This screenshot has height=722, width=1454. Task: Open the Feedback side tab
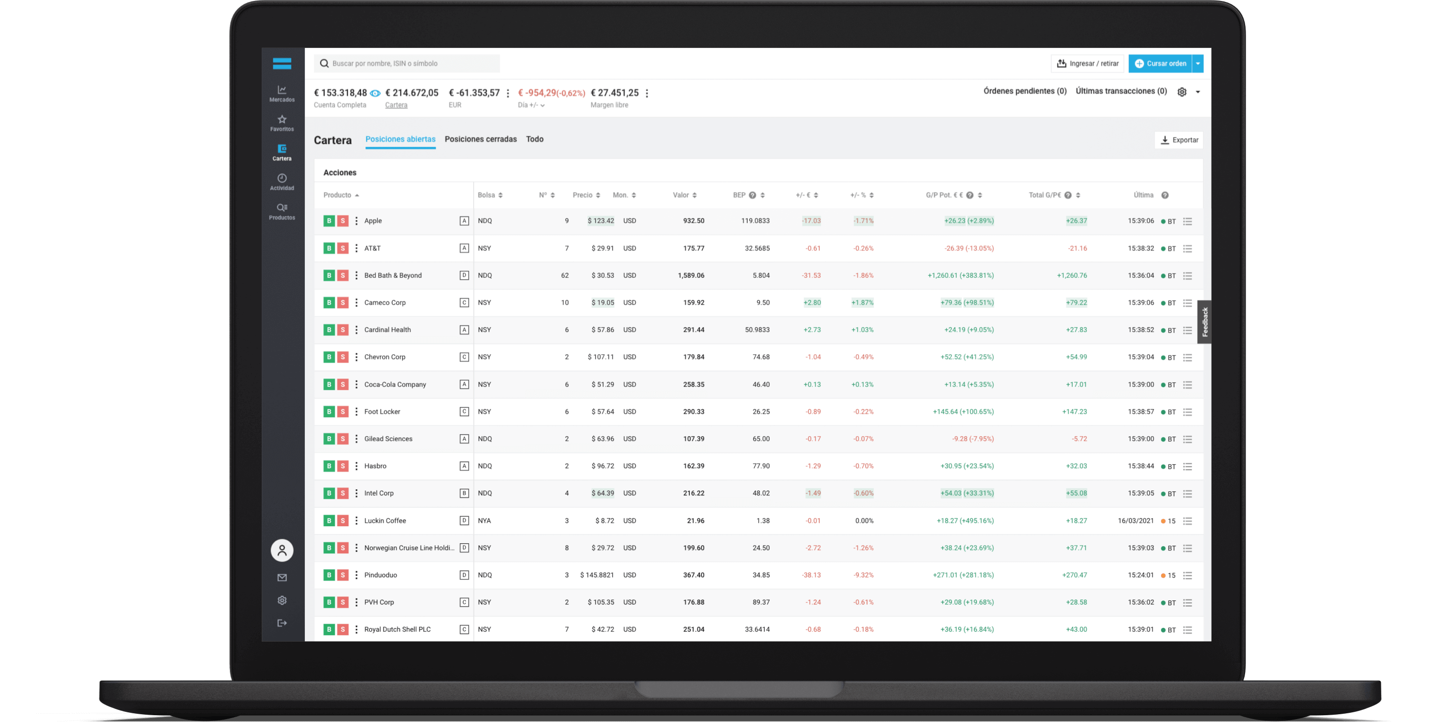(x=1204, y=322)
